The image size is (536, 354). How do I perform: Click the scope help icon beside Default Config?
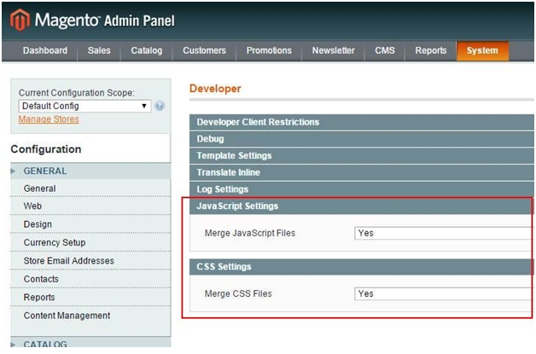coord(160,106)
